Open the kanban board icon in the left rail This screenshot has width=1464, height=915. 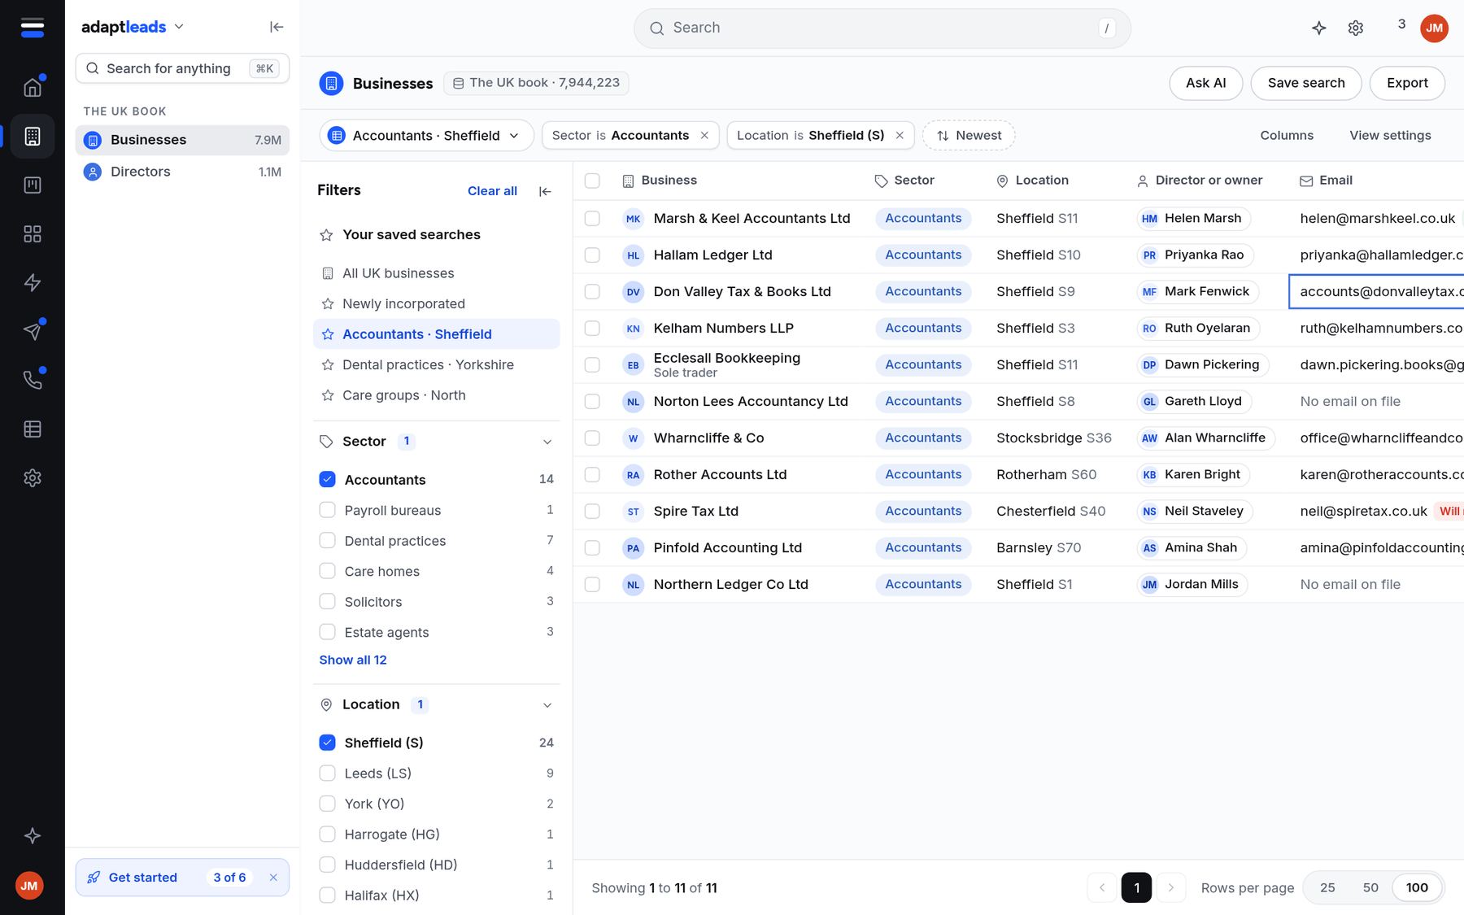tap(33, 185)
